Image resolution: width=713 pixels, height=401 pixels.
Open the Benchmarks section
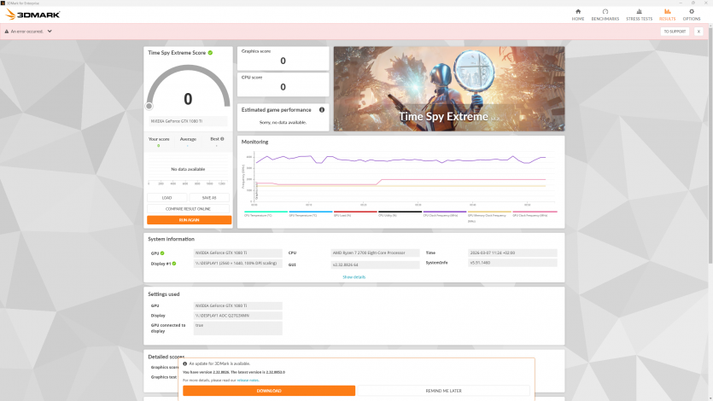coord(605,15)
